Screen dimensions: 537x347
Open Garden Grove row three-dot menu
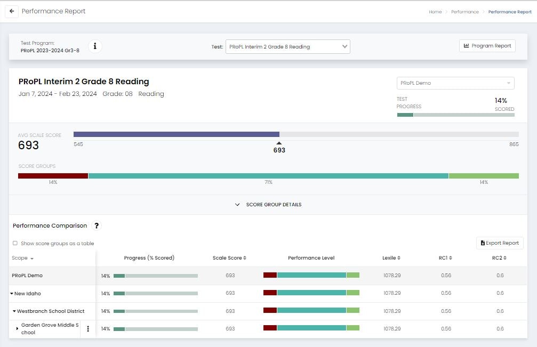(x=88, y=329)
